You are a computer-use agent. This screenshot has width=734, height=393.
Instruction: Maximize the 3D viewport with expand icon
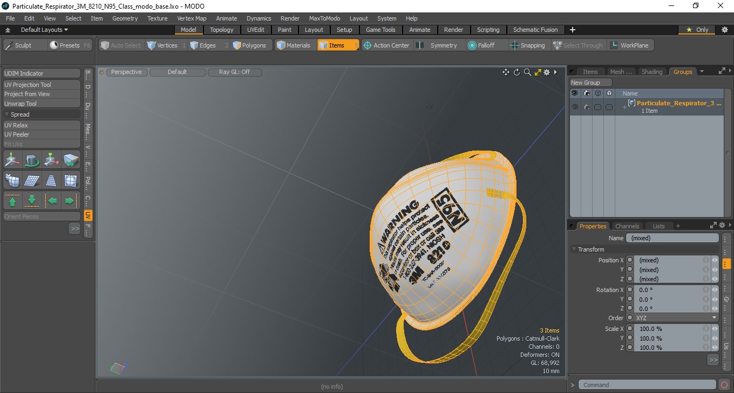[538, 72]
